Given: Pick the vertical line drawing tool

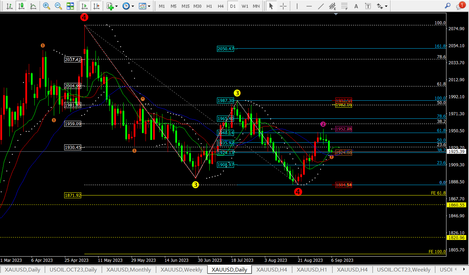Looking at the screenshot, I should [297, 6].
